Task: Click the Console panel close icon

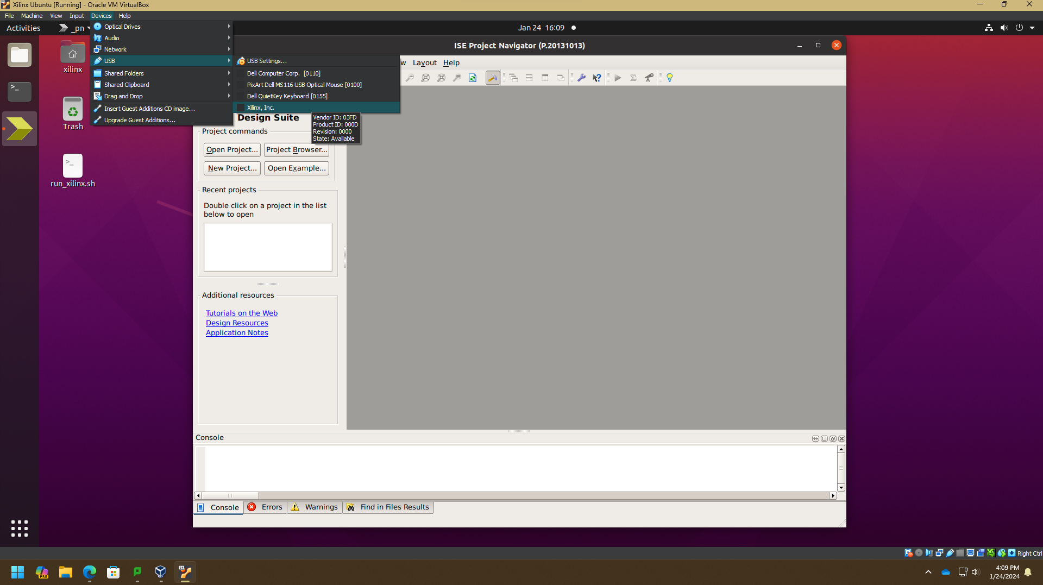Action: tap(841, 438)
